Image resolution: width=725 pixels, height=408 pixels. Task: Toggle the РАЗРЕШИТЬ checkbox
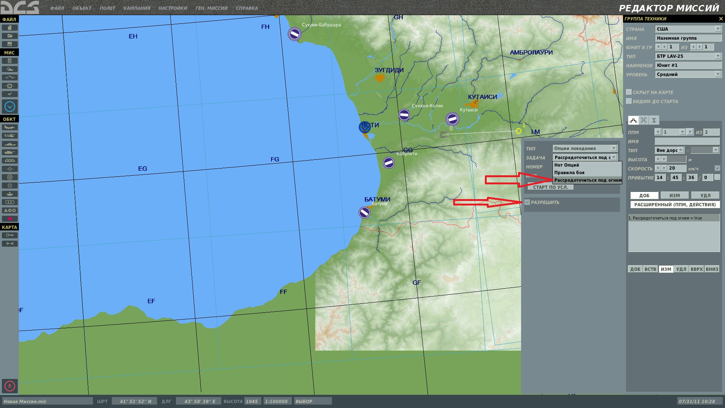pos(528,202)
